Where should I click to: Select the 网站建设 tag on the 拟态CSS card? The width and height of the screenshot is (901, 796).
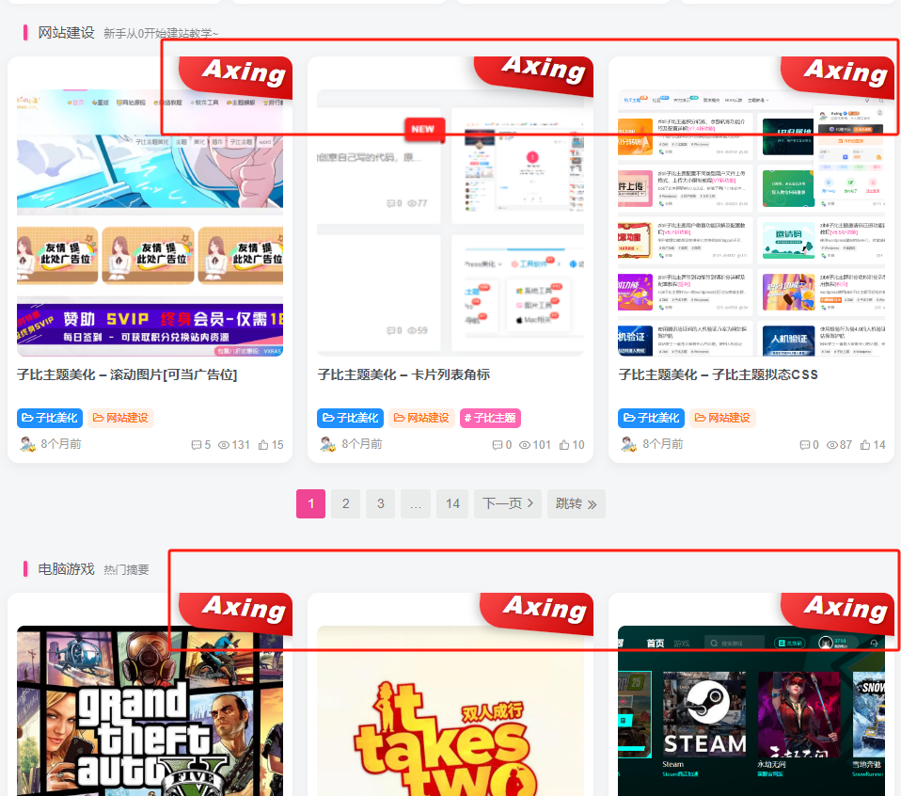click(x=723, y=418)
